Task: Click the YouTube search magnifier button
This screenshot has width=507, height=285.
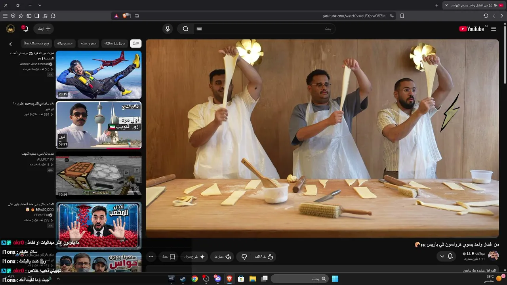Action: (185, 29)
